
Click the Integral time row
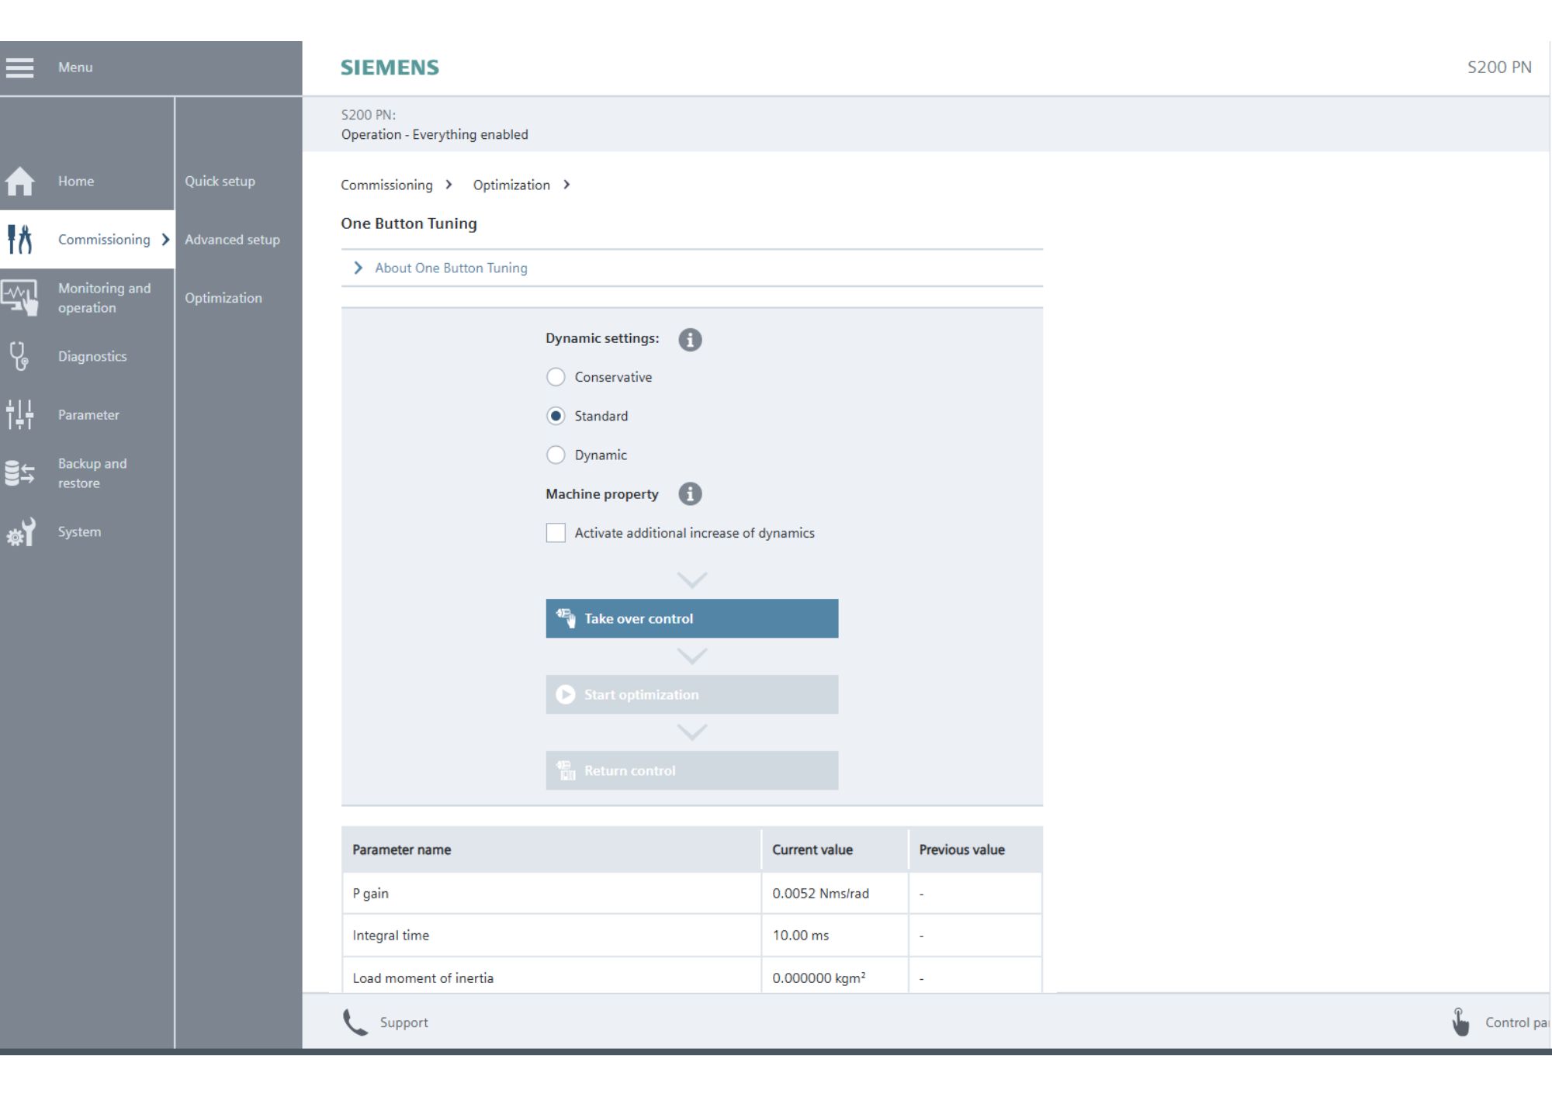click(691, 935)
